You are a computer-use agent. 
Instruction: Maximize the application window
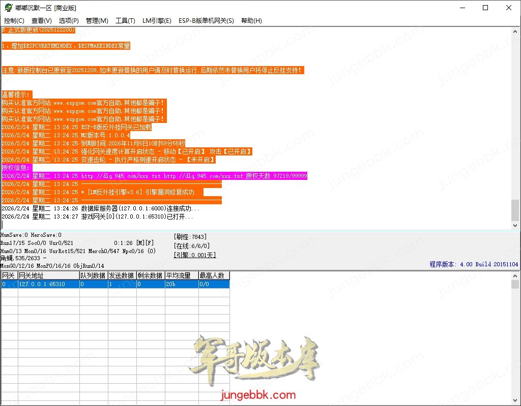[485, 8]
